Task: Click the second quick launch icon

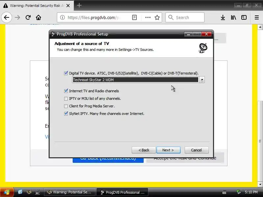Action: 29,192
